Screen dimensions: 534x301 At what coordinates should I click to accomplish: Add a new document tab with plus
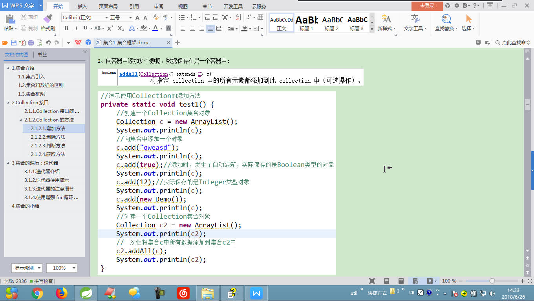(177, 43)
